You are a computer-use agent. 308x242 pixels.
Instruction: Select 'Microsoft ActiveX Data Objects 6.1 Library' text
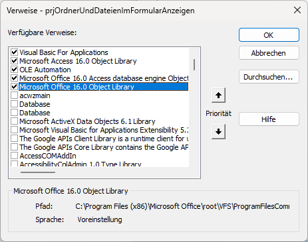tap(87, 121)
